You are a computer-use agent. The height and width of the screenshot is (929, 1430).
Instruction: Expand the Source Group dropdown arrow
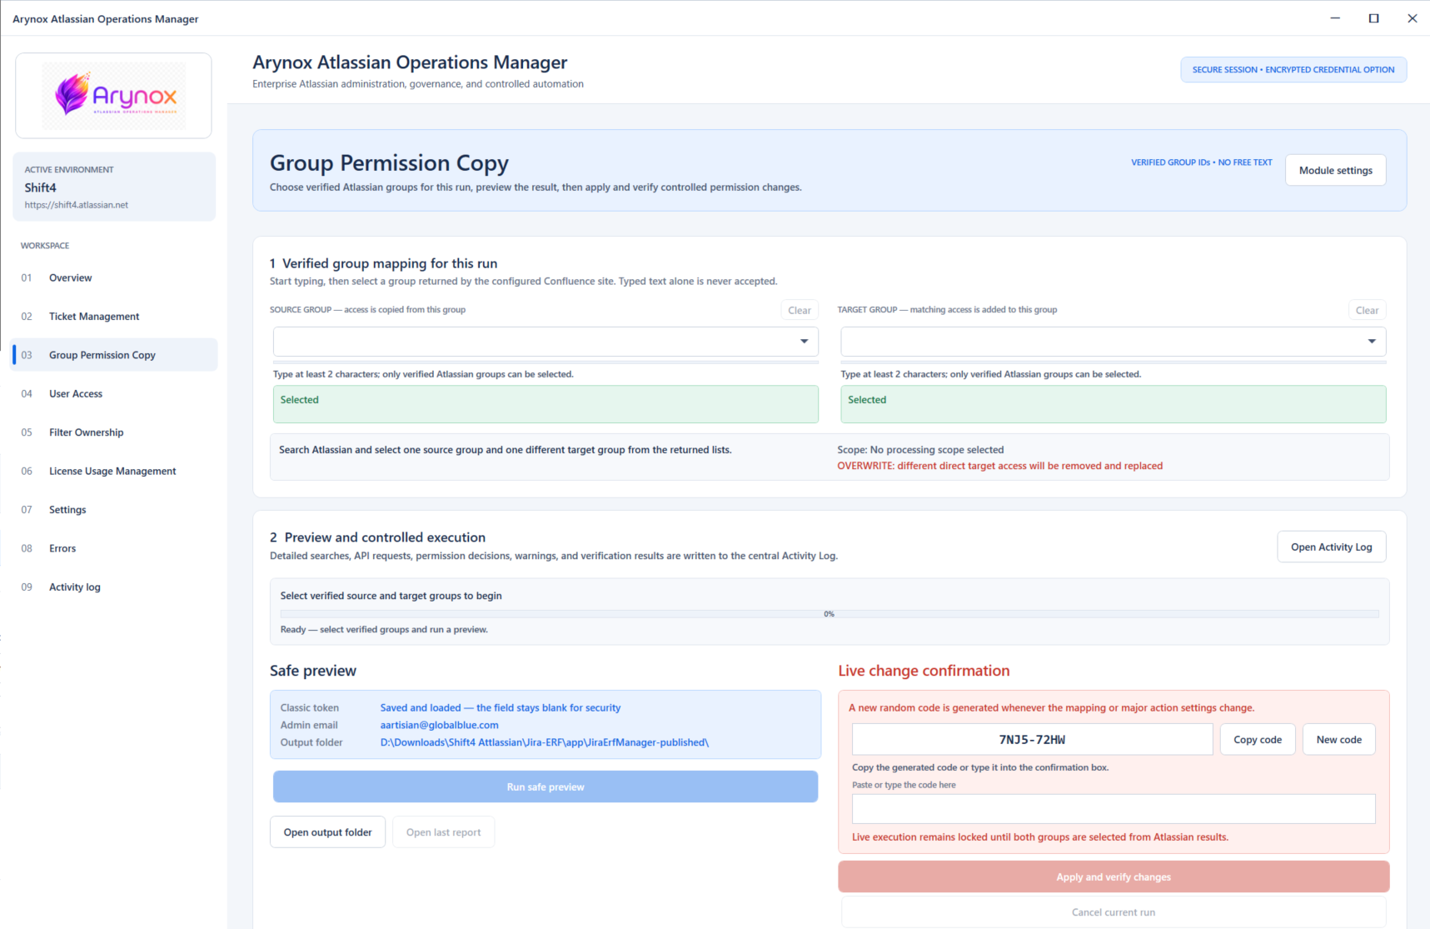pos(804,342)
